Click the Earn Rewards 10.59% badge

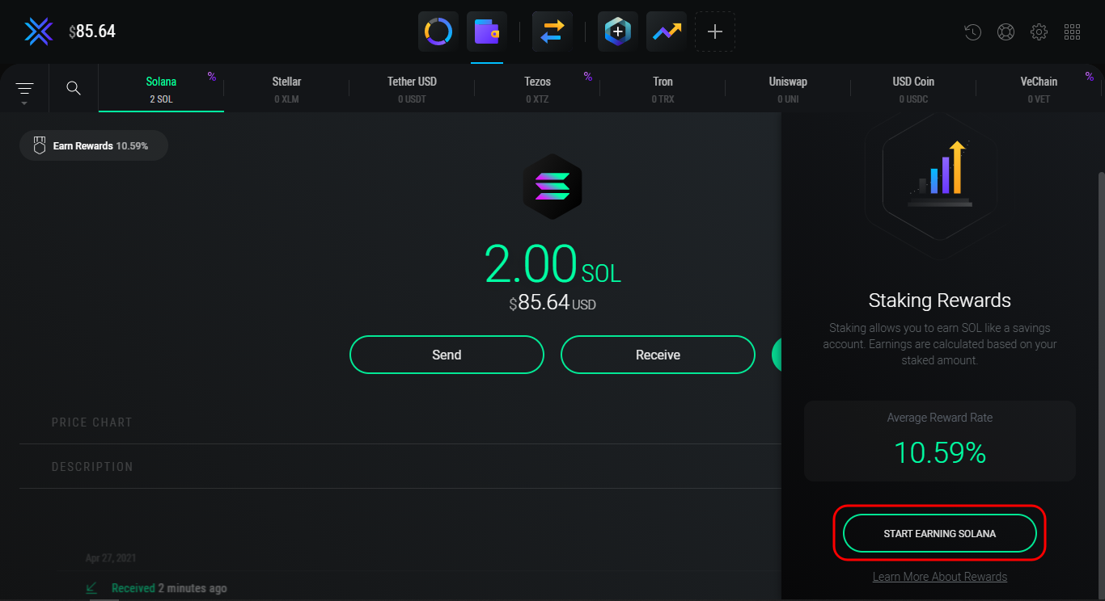[93, 146]
